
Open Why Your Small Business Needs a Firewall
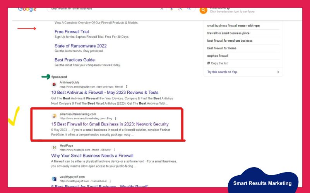[x=92, y=156]
